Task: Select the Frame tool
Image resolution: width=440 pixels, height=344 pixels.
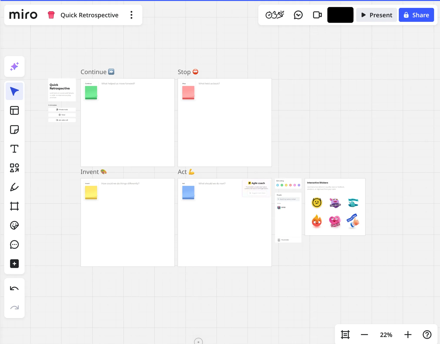Action: (14, 206)
